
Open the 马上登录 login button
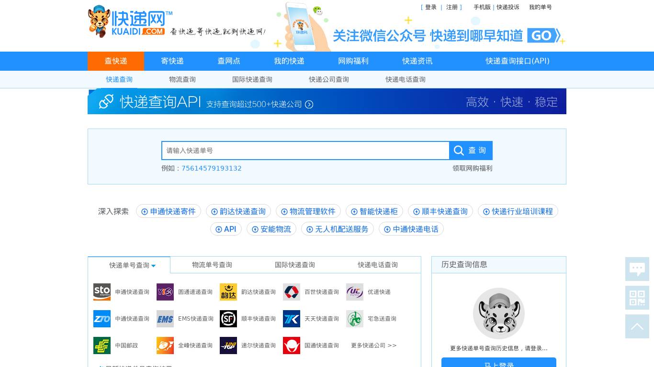coord(498,364)
